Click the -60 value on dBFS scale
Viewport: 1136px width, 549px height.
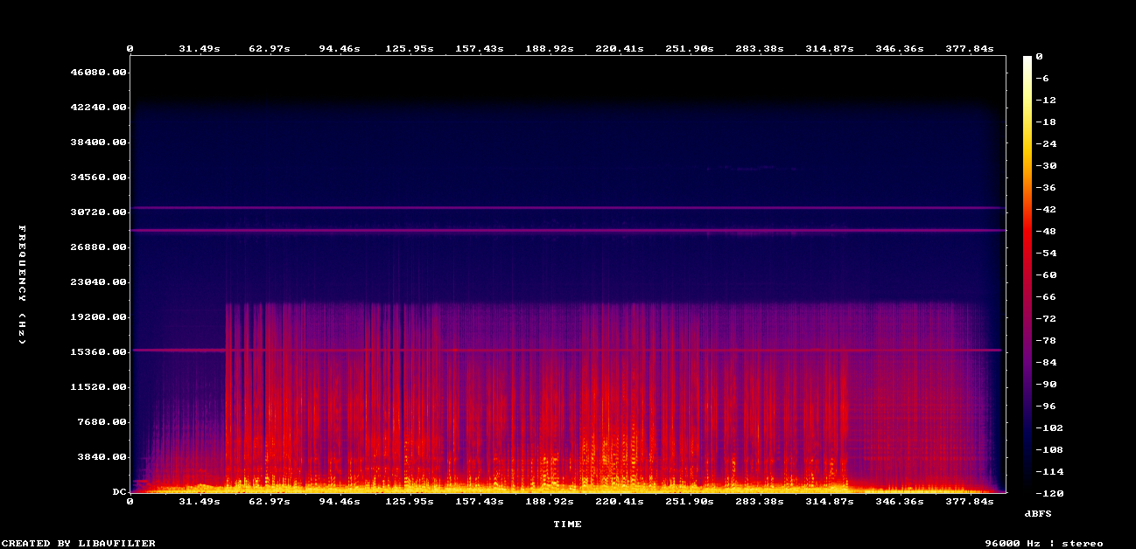tap(1042, 274)
